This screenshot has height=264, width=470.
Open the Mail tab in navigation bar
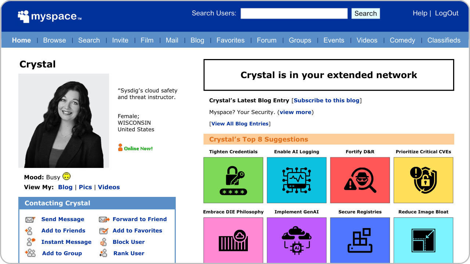click(172, 40)
